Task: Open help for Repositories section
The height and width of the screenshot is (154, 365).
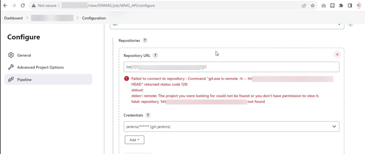Action: pyautogui.click(x=145, y=41)
